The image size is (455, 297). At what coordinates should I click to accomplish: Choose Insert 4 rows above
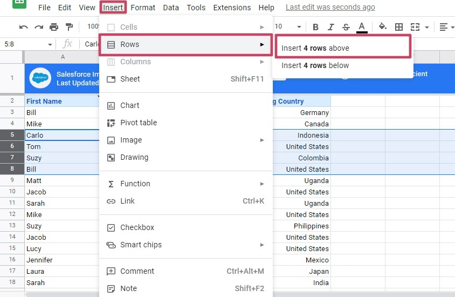pyautogui.click(x=343, y=48)
